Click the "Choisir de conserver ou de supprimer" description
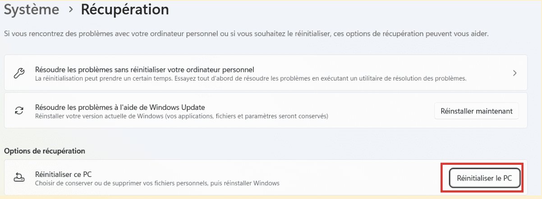Viewport: 542px width, 199px height. click(157, 183)
